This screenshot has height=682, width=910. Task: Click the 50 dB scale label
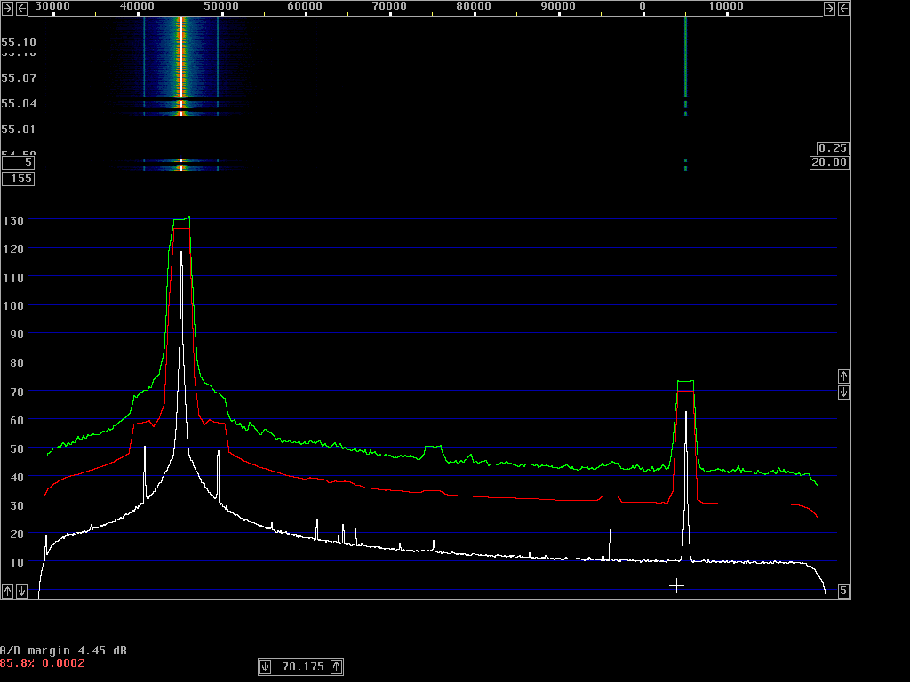click(17, 448)
